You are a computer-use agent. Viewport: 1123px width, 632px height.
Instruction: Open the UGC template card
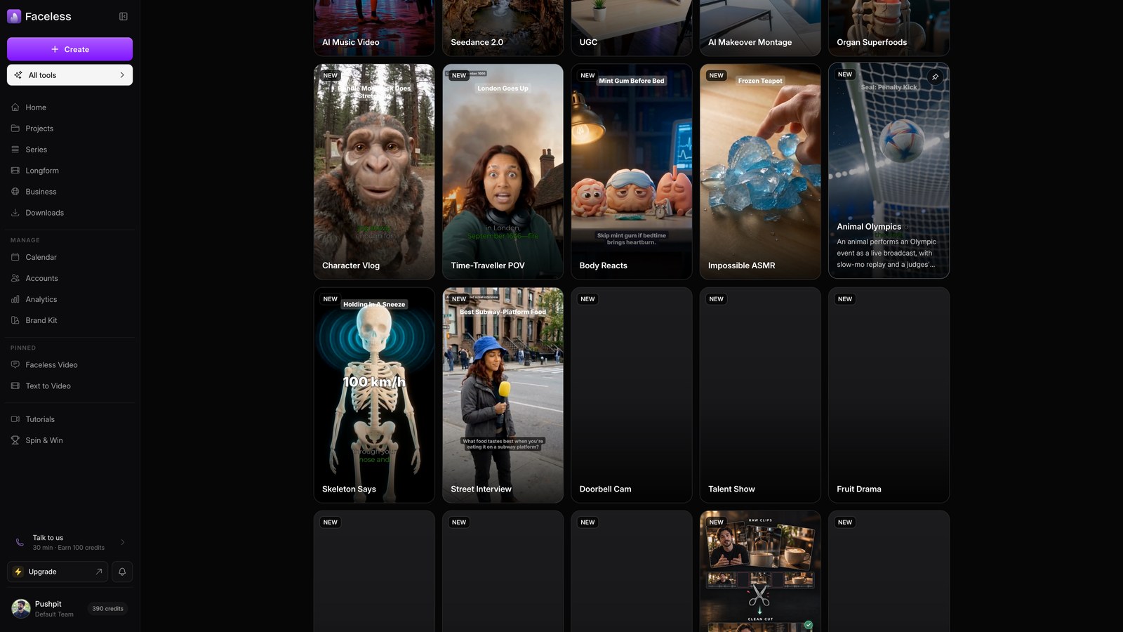tap(632, 28)
